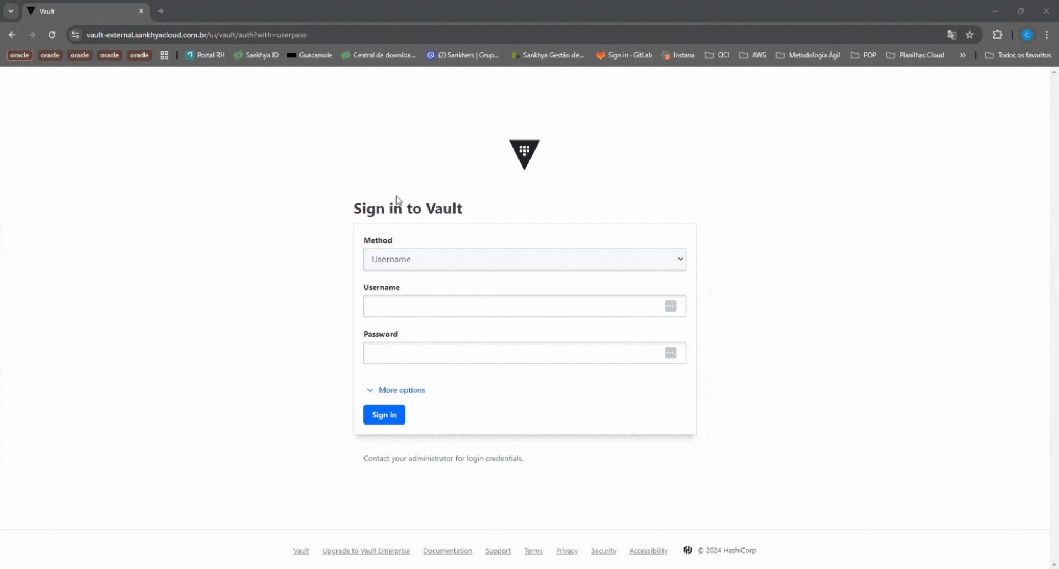The width and height of the screenshot is (1059, 569).
Task: Click the blue Sign in button
Action: (x=384, y=415)
